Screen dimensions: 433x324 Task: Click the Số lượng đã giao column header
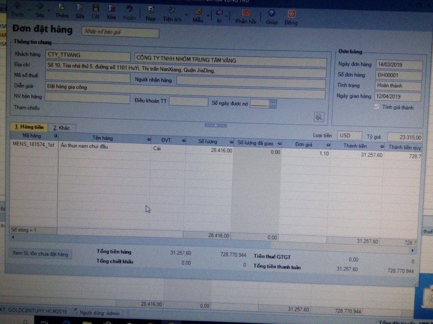pyautogui.click(x=255, y=143)
